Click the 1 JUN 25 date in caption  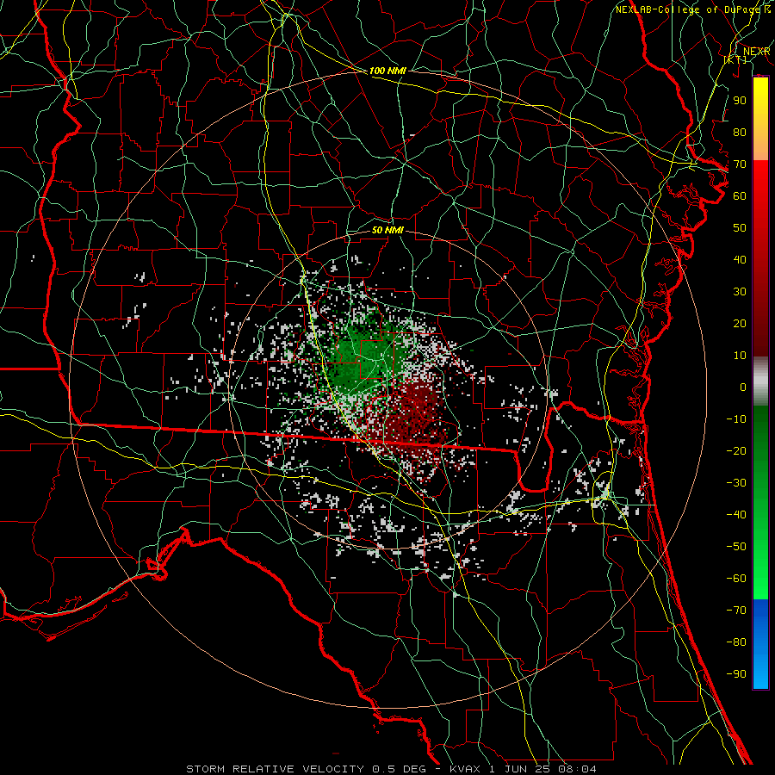click(520, 769)
